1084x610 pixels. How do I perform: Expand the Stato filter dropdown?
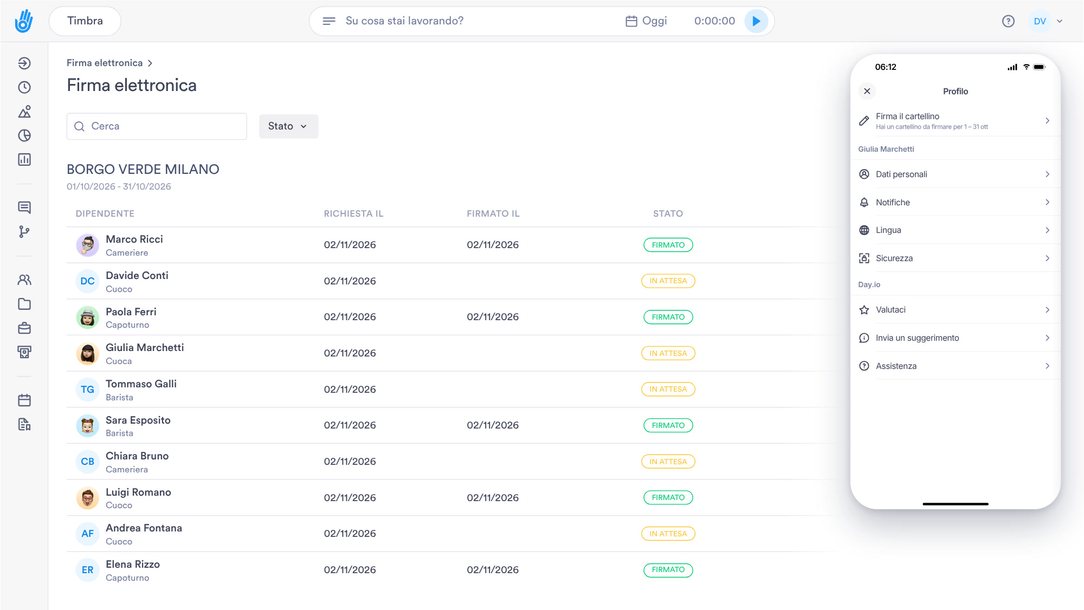(x=288, y=126)
